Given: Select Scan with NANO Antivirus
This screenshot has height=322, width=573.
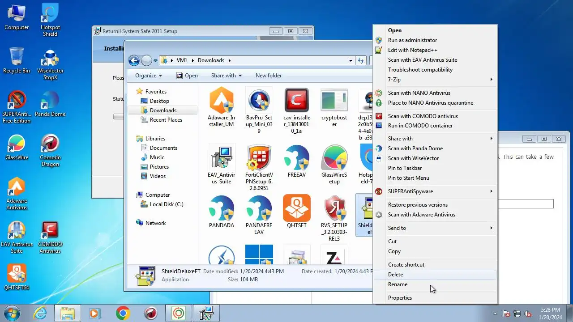Looking at the screenshot, I should pos(435,93).
